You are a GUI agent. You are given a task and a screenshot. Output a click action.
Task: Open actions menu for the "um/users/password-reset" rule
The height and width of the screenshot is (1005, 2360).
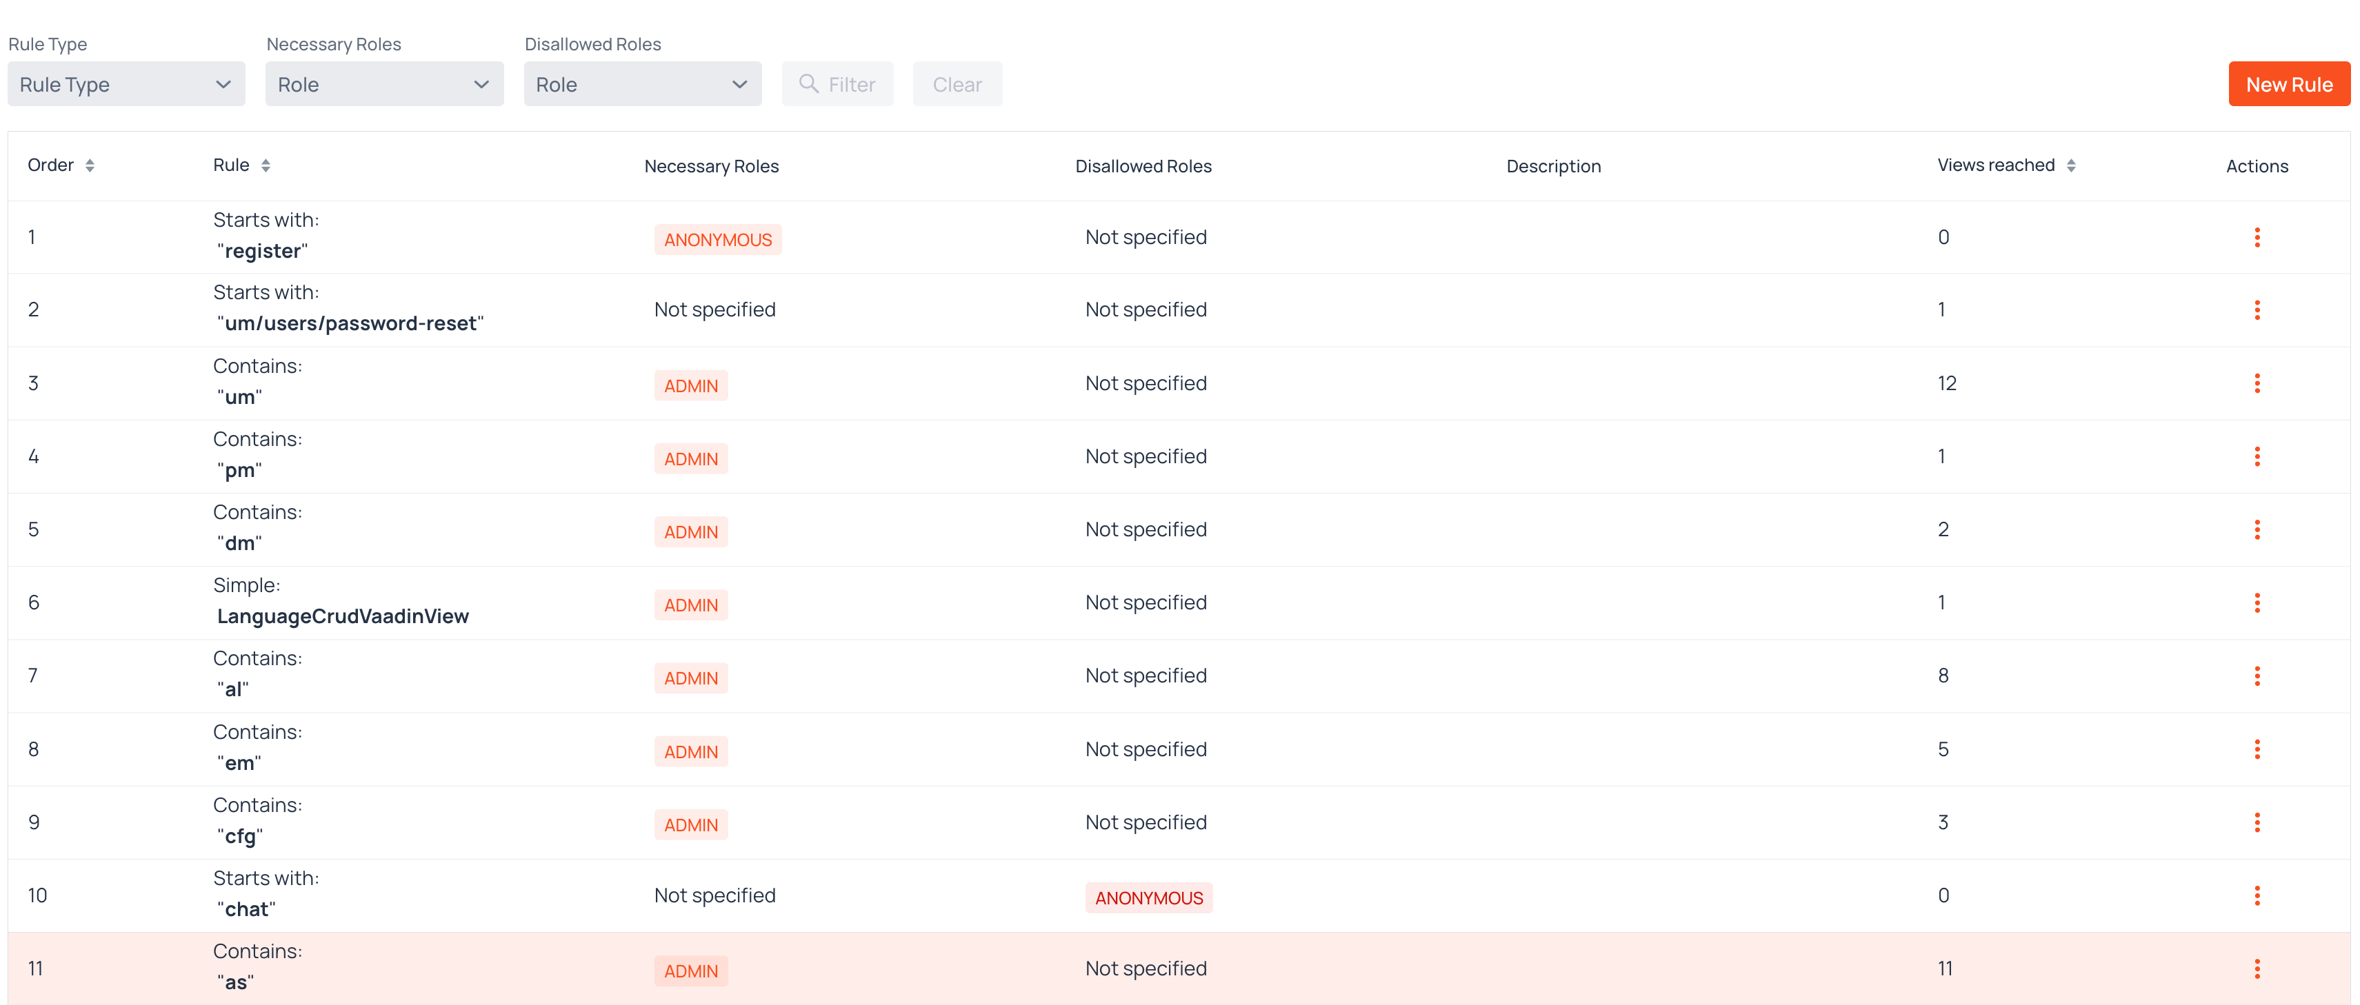pyautogui.click(x=2257, y=310)
